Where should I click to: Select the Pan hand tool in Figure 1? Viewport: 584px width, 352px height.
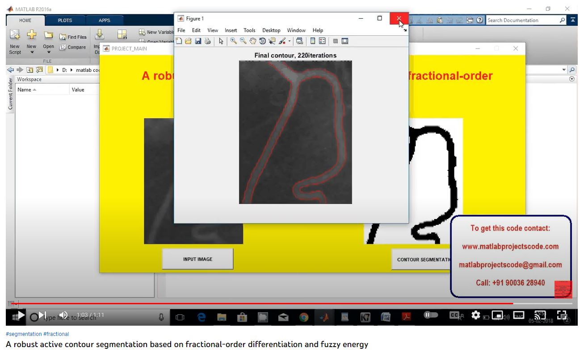pyautogui.click(x=253, y=41)
